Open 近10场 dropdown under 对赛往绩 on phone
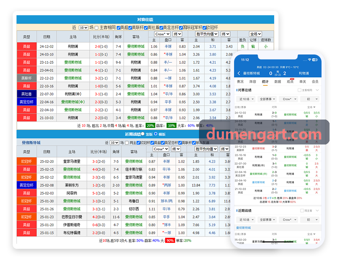This screenshot has width=338, height=264. [246, 99]
